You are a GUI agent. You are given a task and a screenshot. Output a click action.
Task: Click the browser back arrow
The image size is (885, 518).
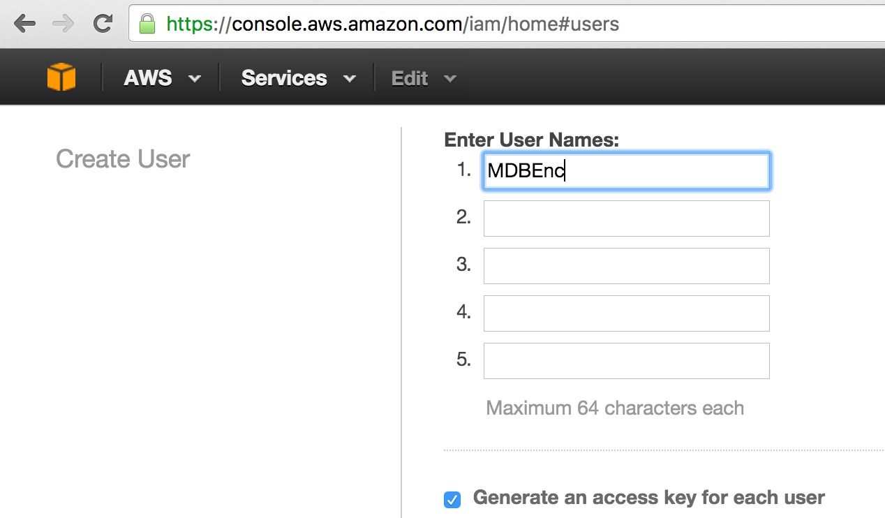point(24,24)
